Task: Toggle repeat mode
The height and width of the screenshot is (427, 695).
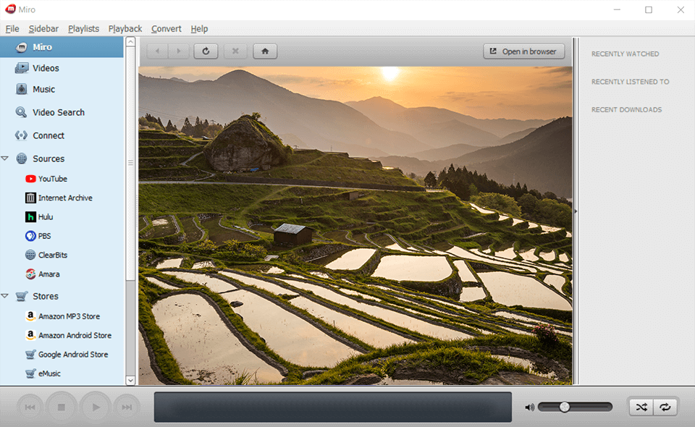Action: click(665, 407)
